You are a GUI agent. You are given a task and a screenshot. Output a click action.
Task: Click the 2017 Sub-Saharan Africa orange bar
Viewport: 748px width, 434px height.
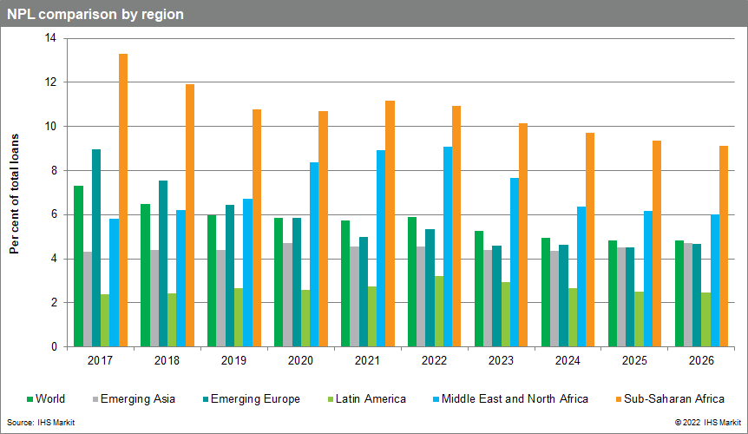123,200
